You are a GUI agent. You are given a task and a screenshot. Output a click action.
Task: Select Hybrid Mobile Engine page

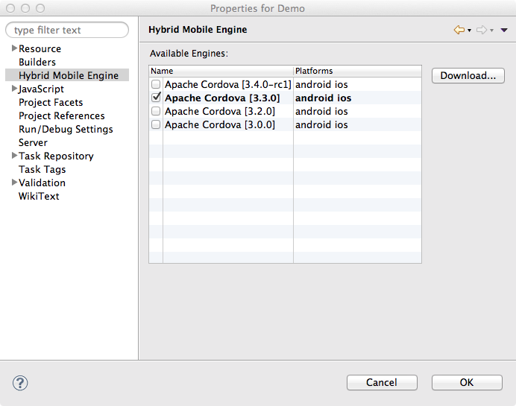(x=69, y=75)
